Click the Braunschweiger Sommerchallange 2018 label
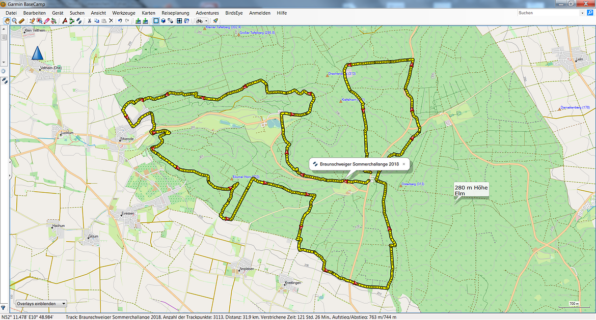The height and width of the screenshot is (320, 596). 359,164
